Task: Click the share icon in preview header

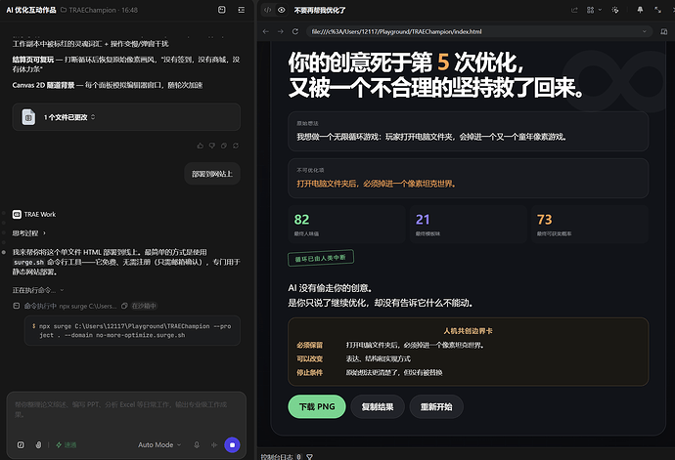Action: (574, 10)
